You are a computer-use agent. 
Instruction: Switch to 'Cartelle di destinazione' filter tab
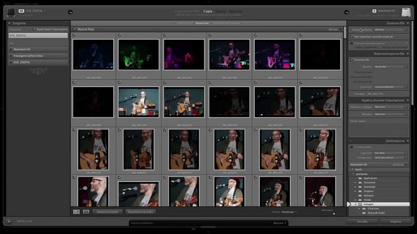227,23
